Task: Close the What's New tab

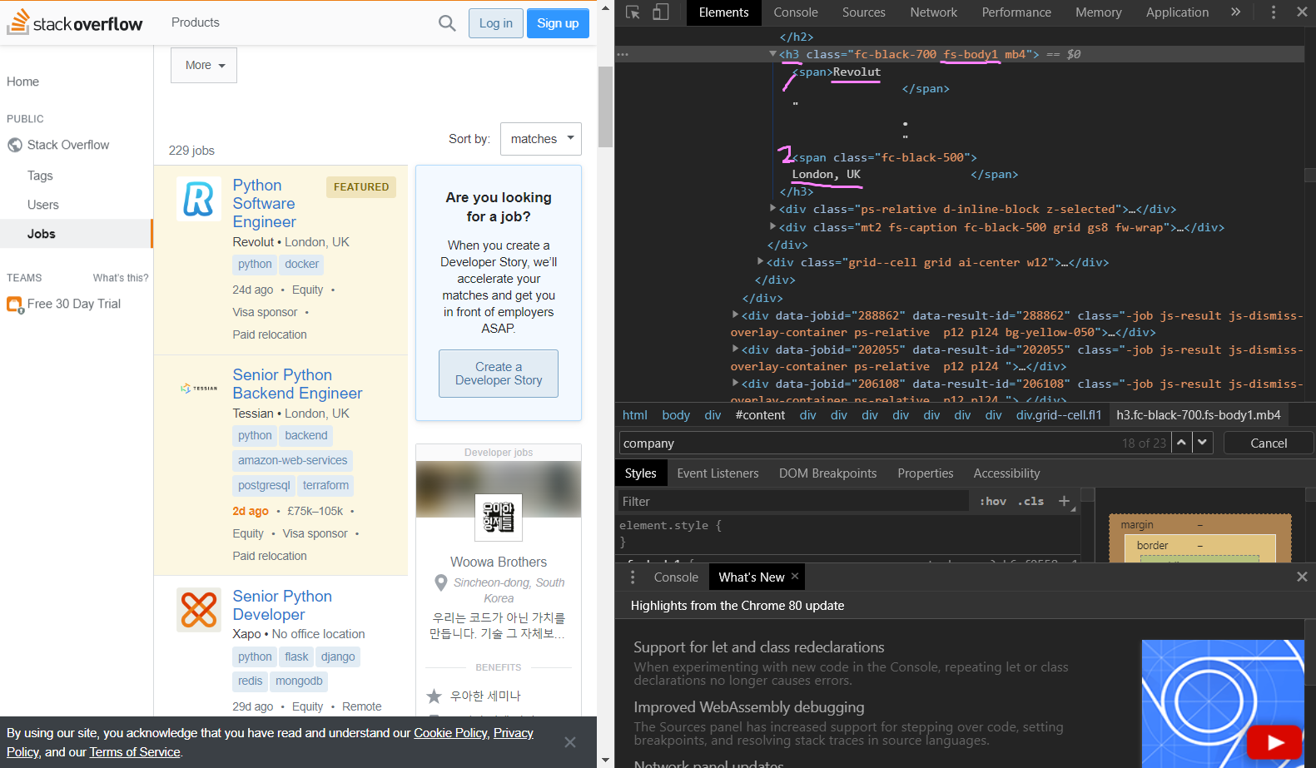Action: point(795,576)
